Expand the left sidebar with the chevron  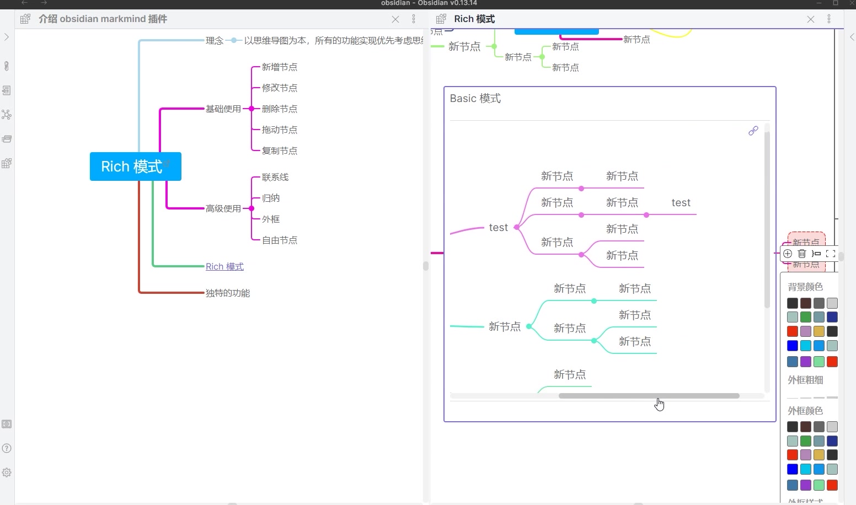pos(7,37)
